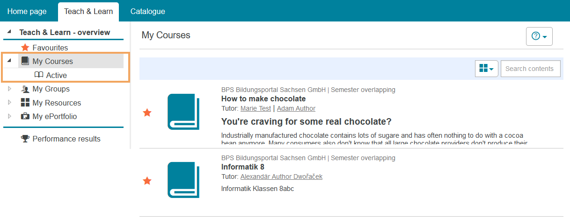Open Teach & Learn - overview heading
Screen dimensions: 570x219
point(65,33)
